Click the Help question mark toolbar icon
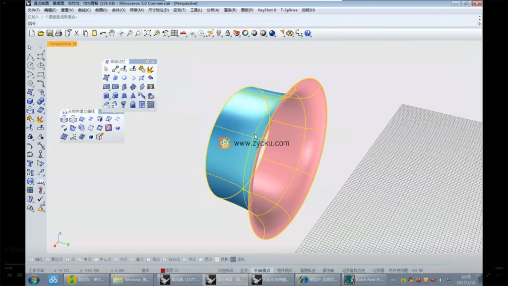 (x=308, y=33)
